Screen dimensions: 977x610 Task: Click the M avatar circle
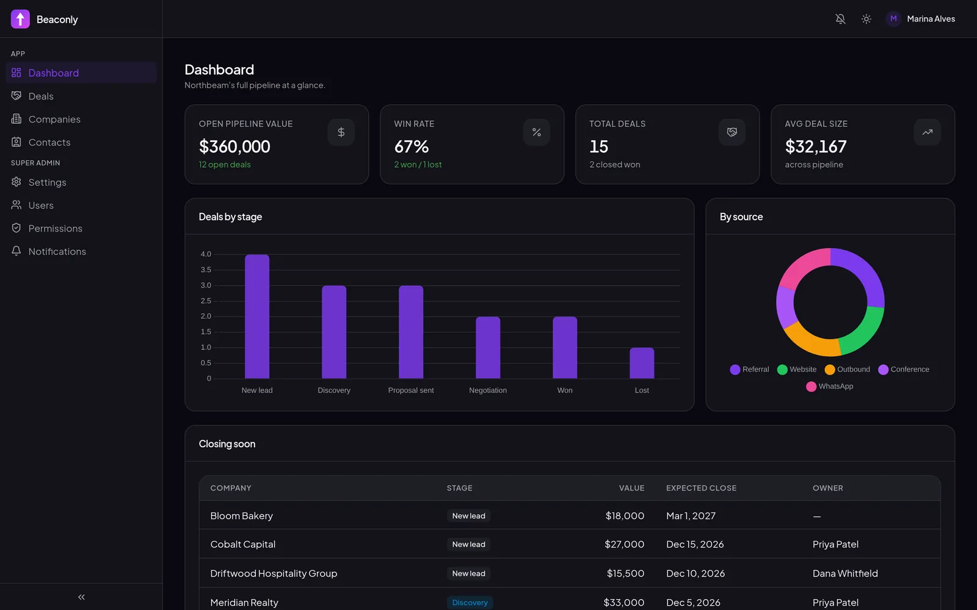(893, 19)
